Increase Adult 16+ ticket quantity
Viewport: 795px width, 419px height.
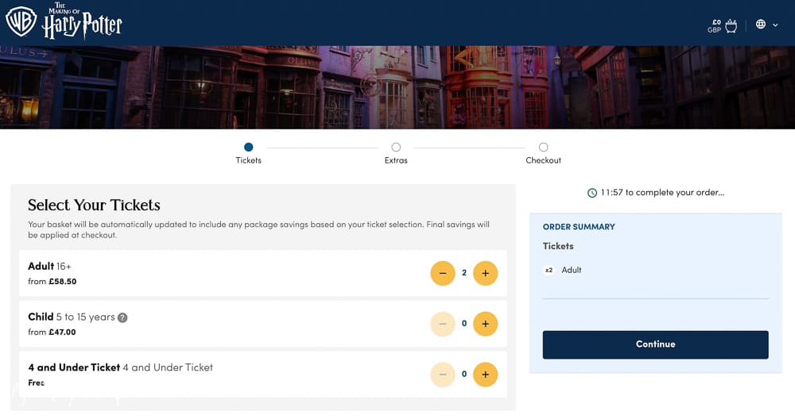coord(485,273)
